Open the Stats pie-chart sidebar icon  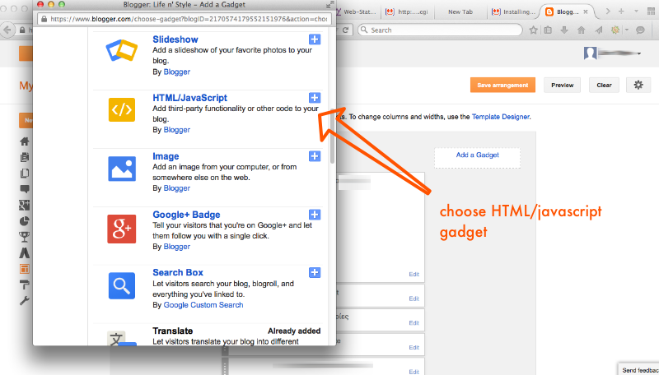click(x=25, y=221)
